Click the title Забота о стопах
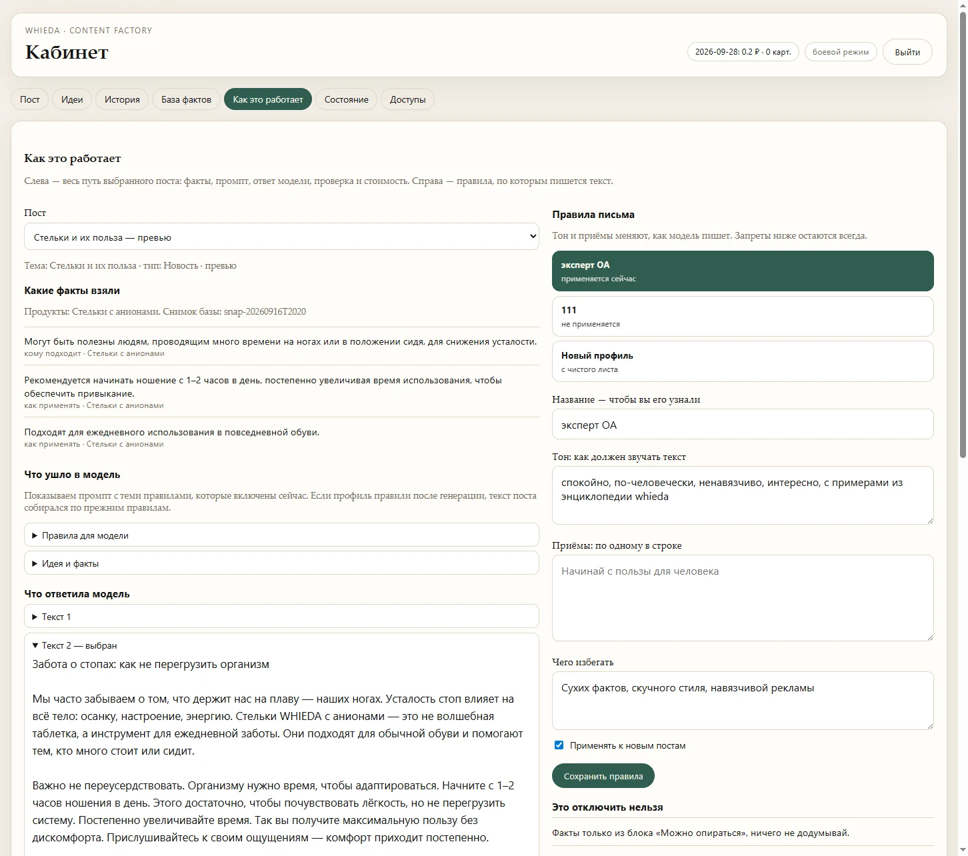Image resolution: width=968 pixels, height=856 pixels. pos(151,664)
